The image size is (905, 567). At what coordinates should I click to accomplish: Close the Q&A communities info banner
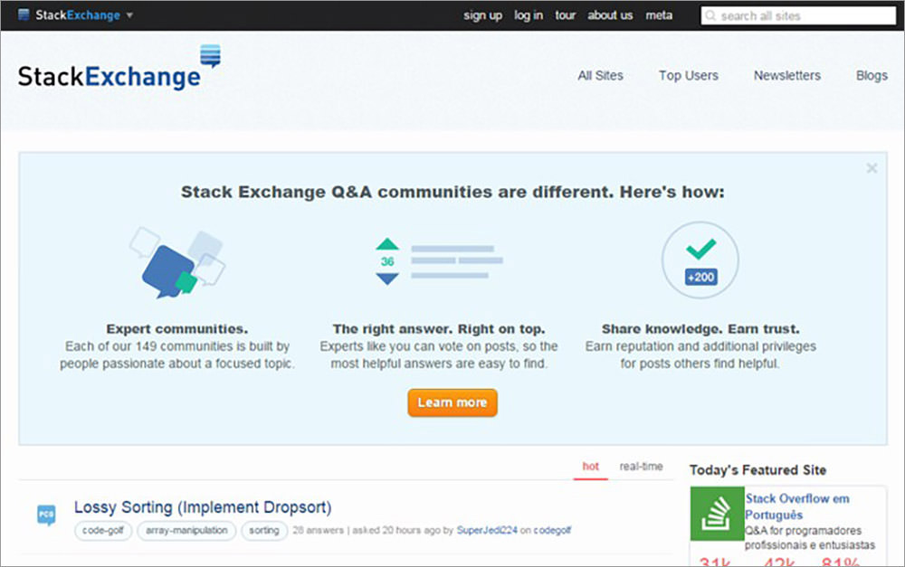[x=872, y=168]
